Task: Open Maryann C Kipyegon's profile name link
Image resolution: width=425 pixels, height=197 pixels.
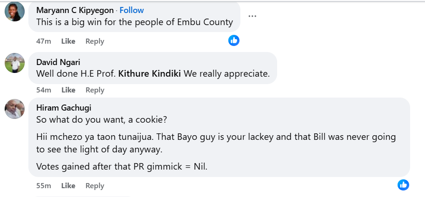Action: tap(75, 10)
